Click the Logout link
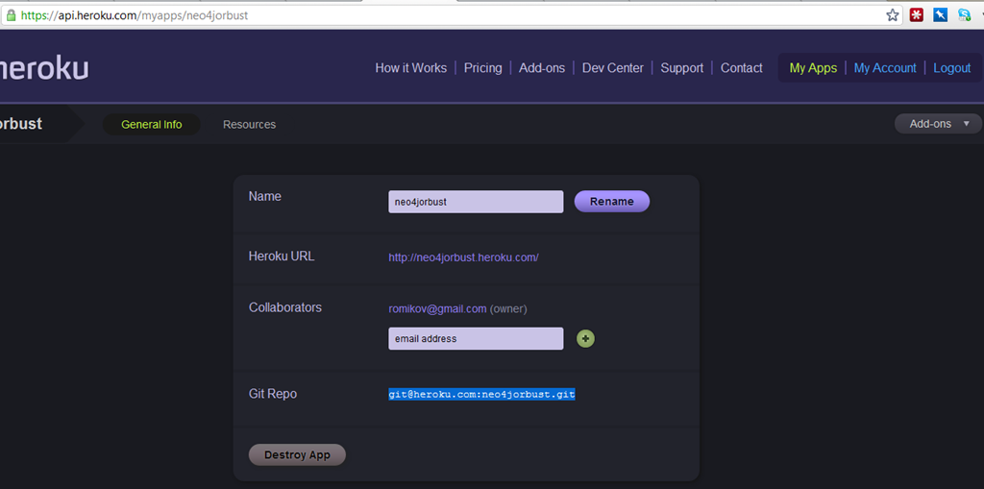Image resolution: width=984 pixels, height=489 pixels. click(951, 68)
